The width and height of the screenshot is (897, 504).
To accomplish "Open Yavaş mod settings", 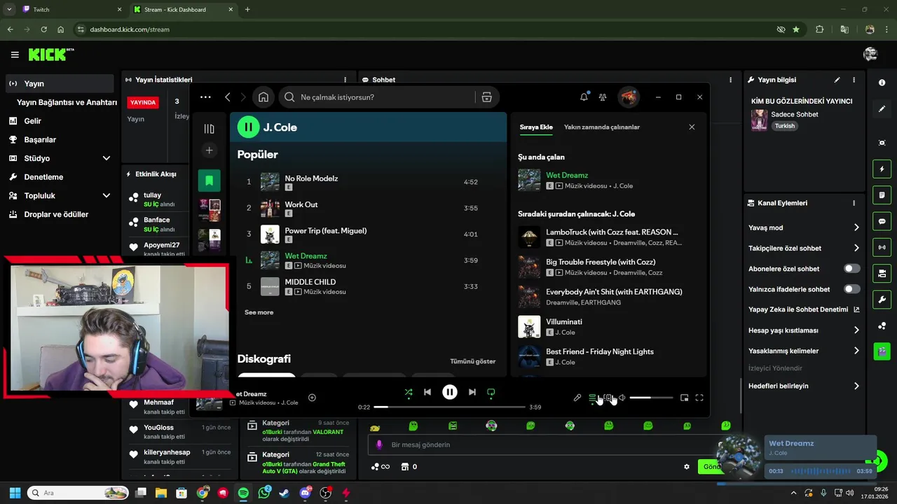I will [804, 227].
